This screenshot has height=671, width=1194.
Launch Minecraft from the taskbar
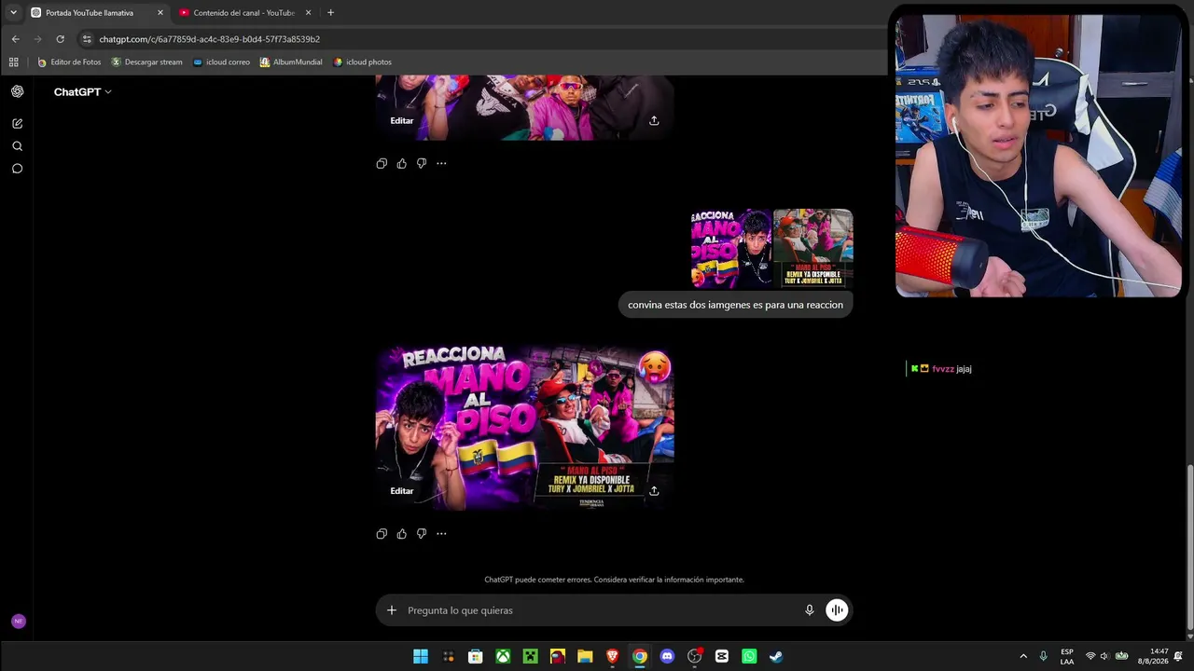[530, 656]
